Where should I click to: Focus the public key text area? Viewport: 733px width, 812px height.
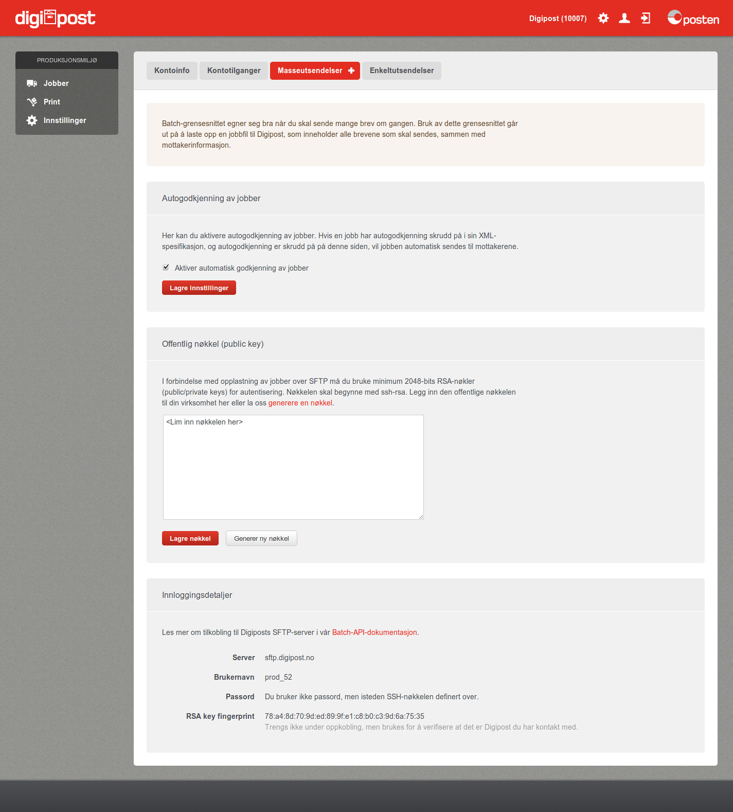(293, 467)
